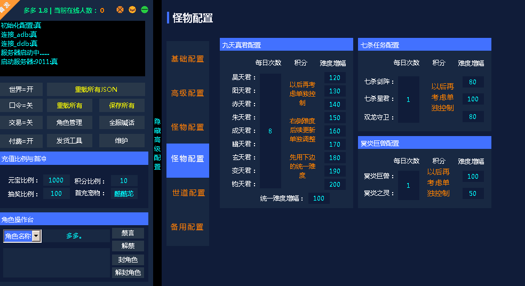Click the 禁言 button
The height and width of the screenshot is (286, 525).
coord(128,233)
